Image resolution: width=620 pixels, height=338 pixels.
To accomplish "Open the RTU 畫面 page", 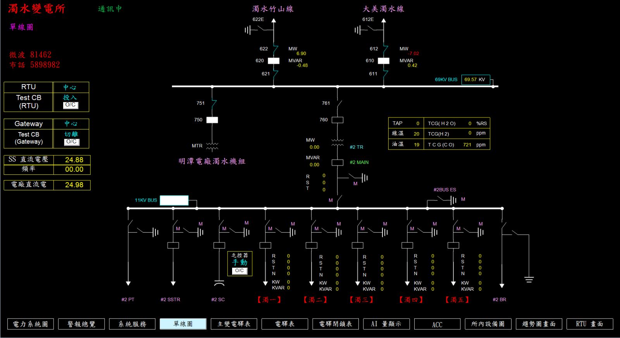I will [x=590, y=324].
